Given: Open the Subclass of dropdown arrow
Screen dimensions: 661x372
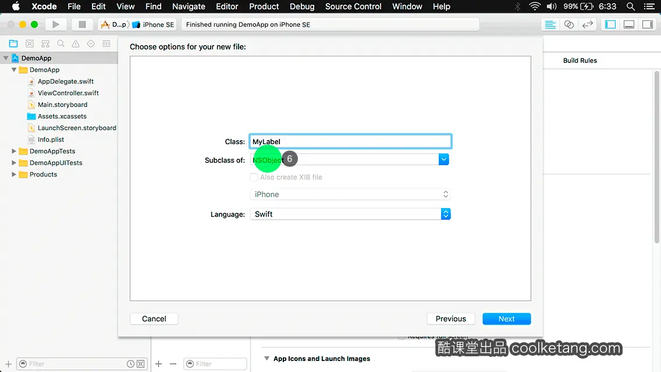Looking at the screenshot, I should point(443,159).
